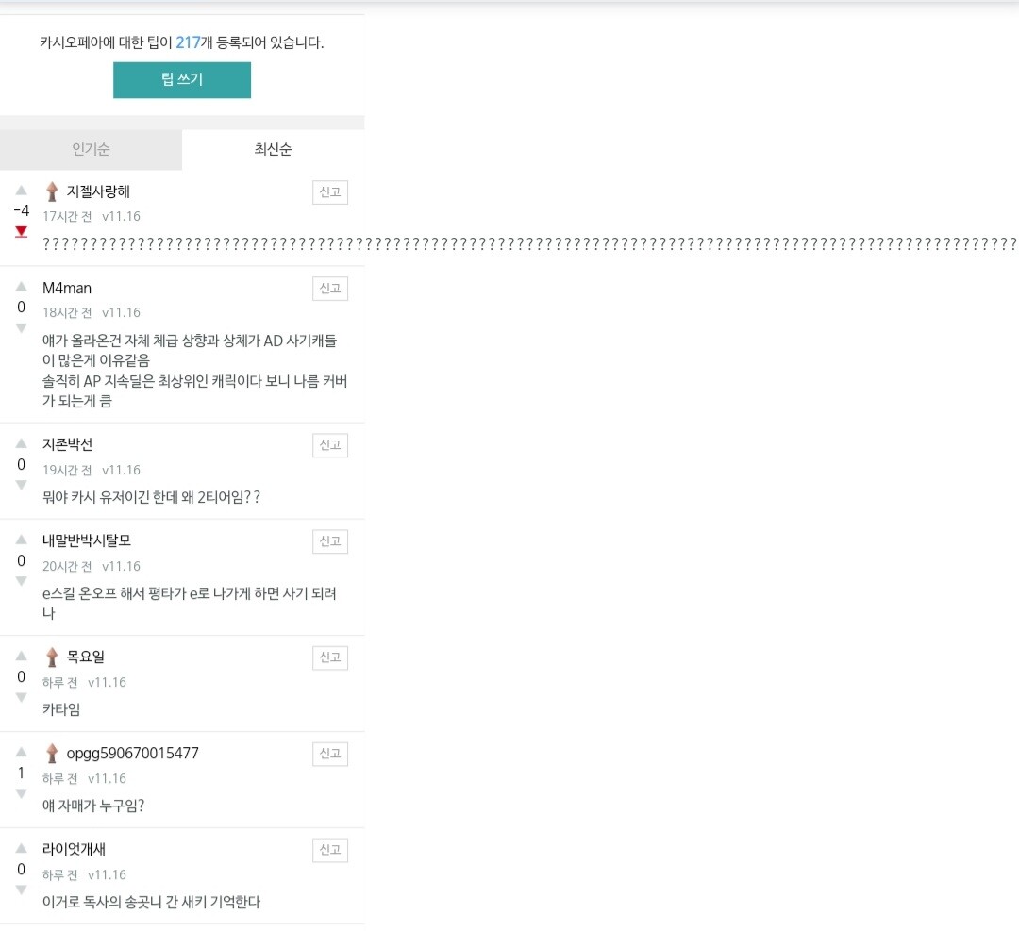Viewport: 1019px width, 931px height.
Task: Upvote the comment by 지젤사랑해
Action: pos(22,191)
